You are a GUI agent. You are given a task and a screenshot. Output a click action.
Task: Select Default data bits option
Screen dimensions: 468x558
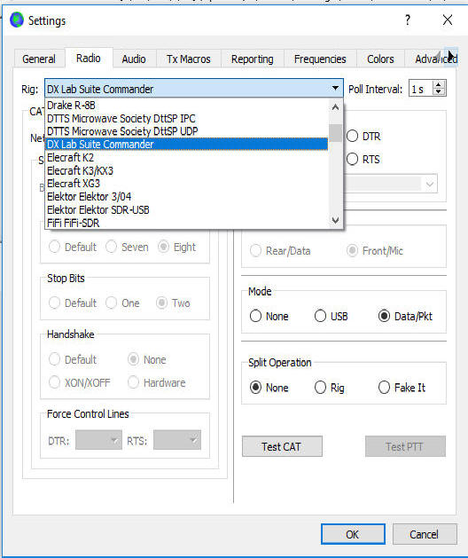(x=73, y=247)
